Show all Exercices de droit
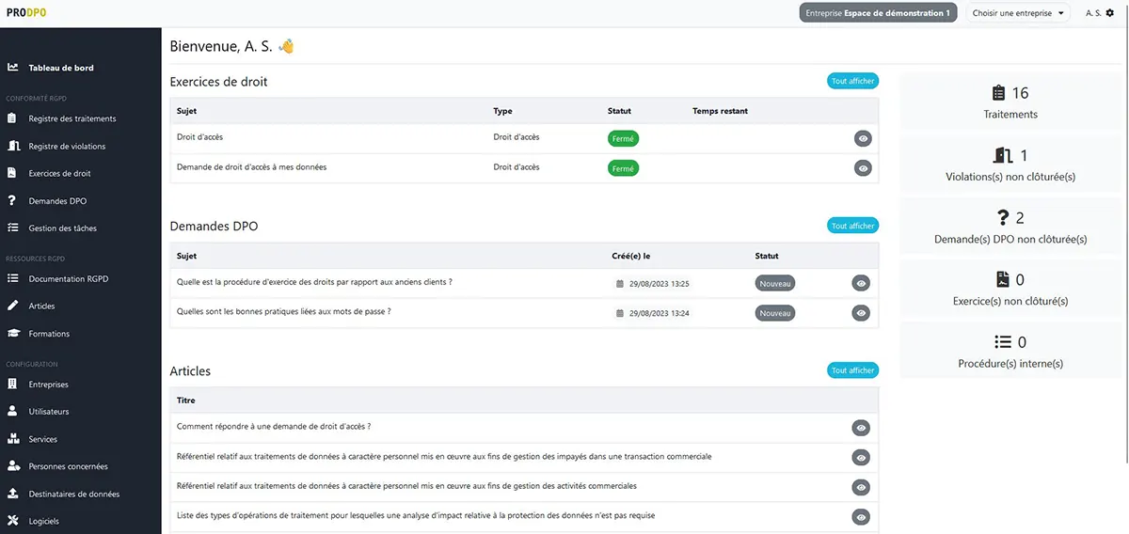 [x=852, y=81]
